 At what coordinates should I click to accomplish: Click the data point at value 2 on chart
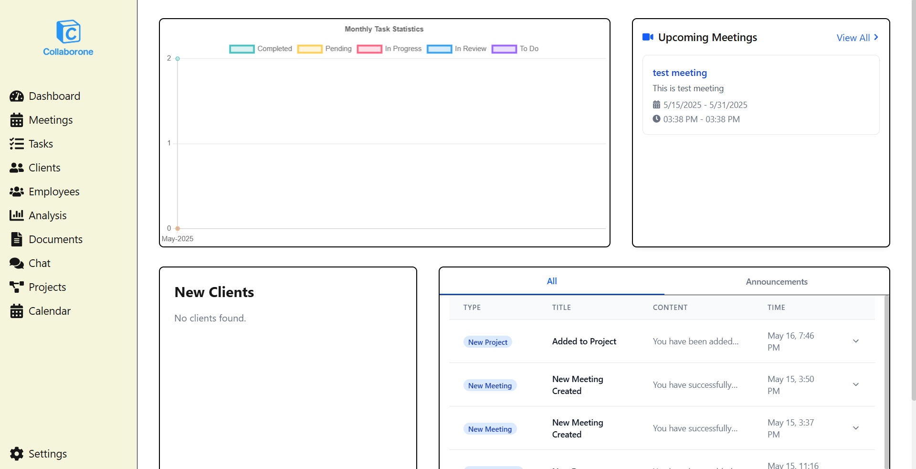click(x=178, y=59)
